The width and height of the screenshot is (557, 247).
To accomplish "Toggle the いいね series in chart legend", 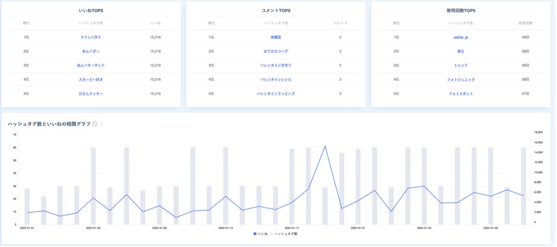I will tap(261, 234).
